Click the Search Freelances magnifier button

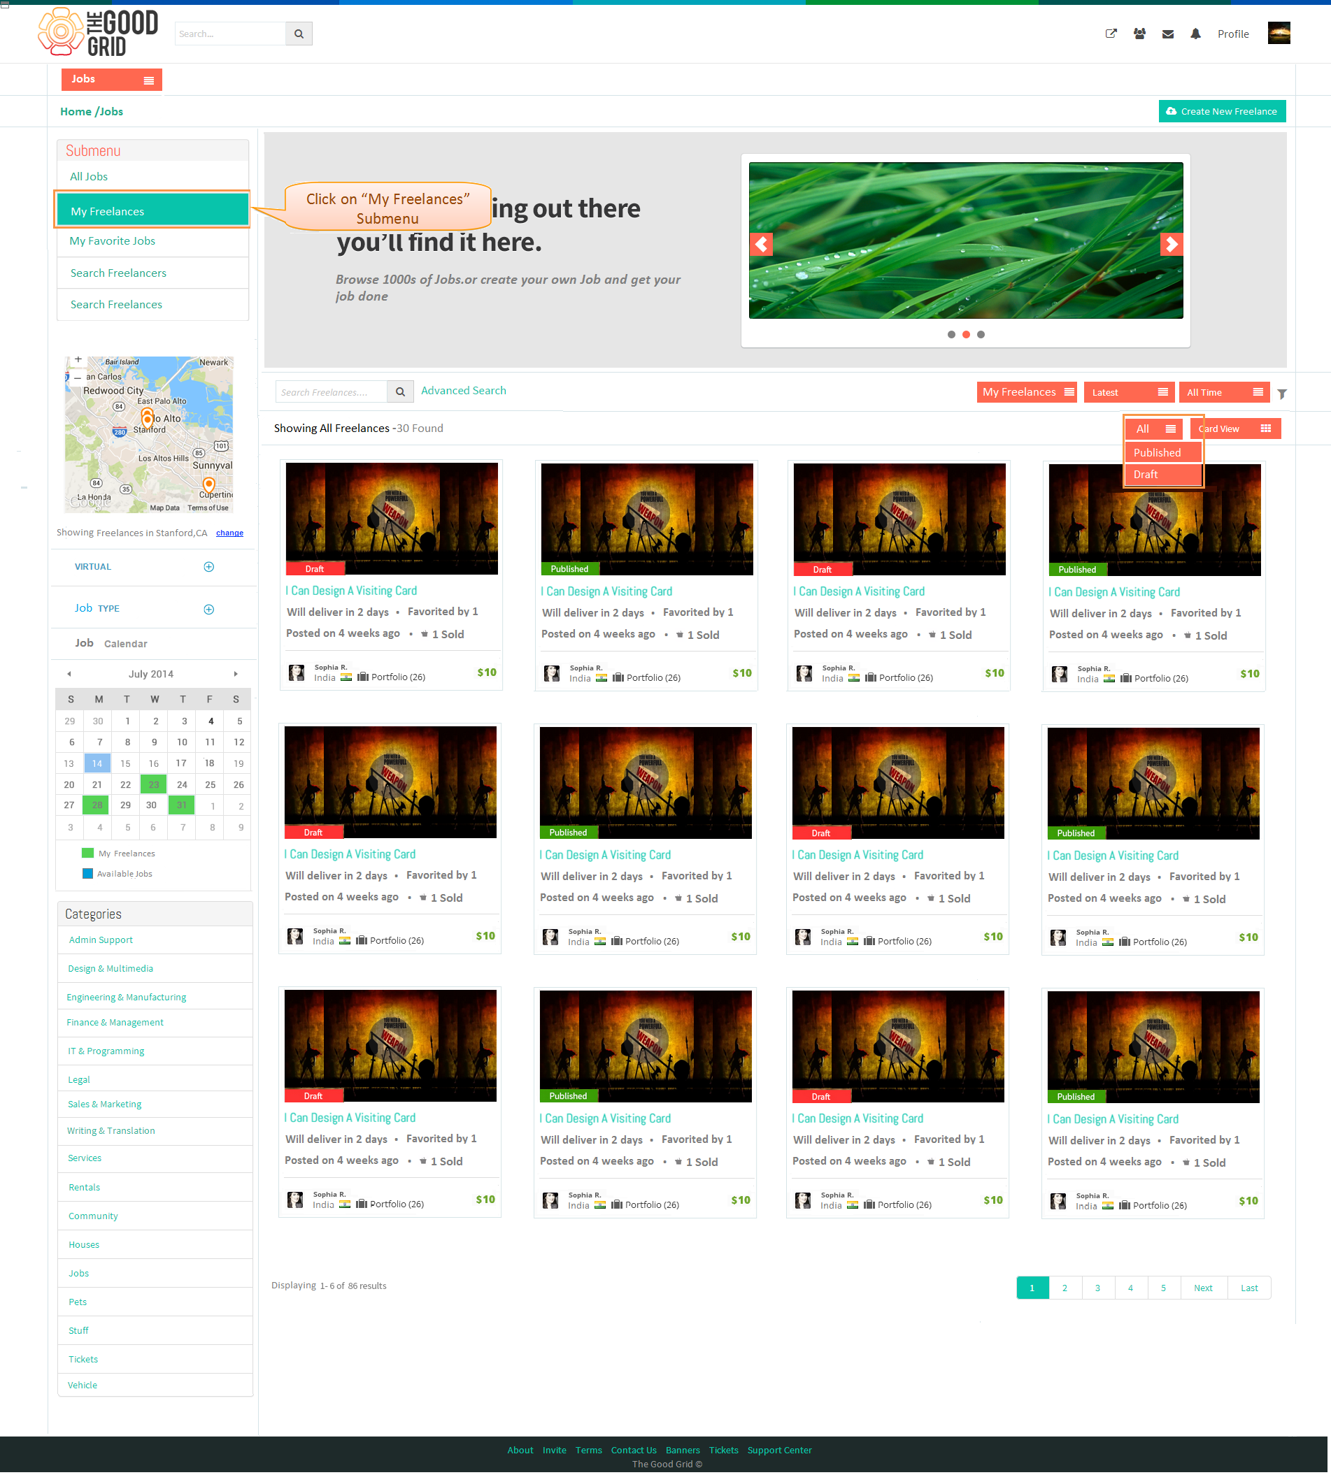(x=400, y=391)
